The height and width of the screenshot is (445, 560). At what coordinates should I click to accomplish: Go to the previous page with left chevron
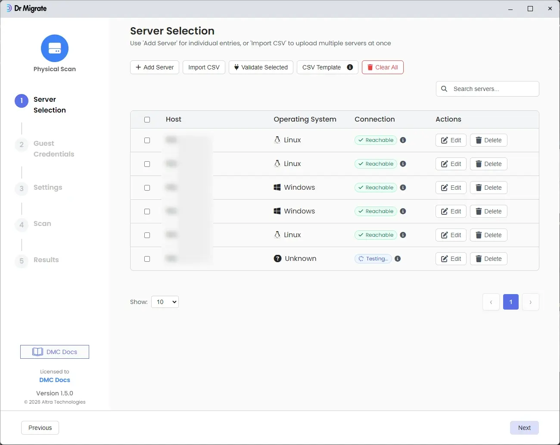pos(491,302)
